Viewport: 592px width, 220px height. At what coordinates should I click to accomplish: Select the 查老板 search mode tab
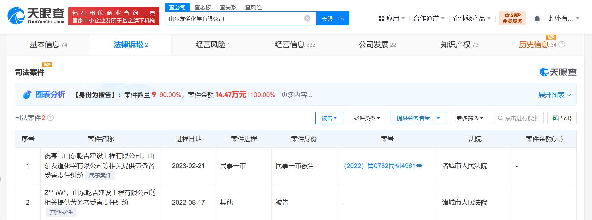click(203, 7)
